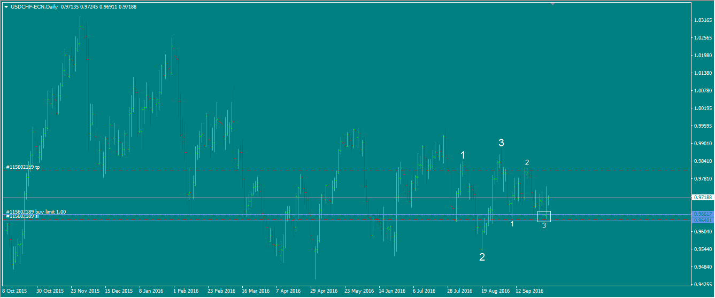Click the 1.00195 price scale label
Image resolution: width=715 pixels, height=298 pixels.
click(703, 108)
